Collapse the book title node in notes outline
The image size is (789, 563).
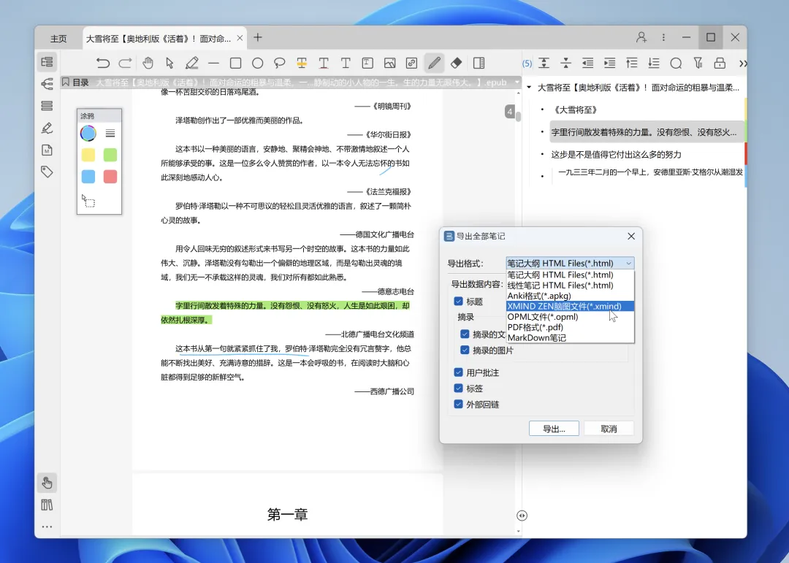click(x=530, y=88)
